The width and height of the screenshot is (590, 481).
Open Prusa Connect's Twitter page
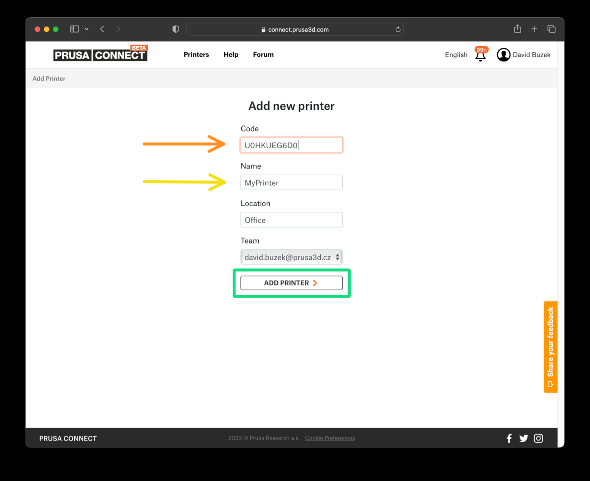(x=524, y=438)
